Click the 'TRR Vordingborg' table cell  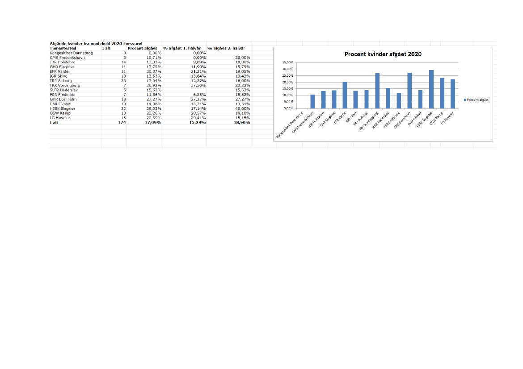pyautogui.click(x=65, y=85)
